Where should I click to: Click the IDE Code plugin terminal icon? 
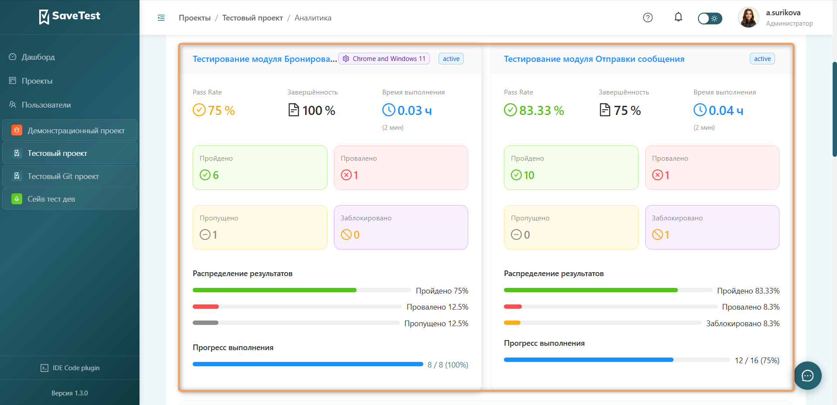[44, 368]
